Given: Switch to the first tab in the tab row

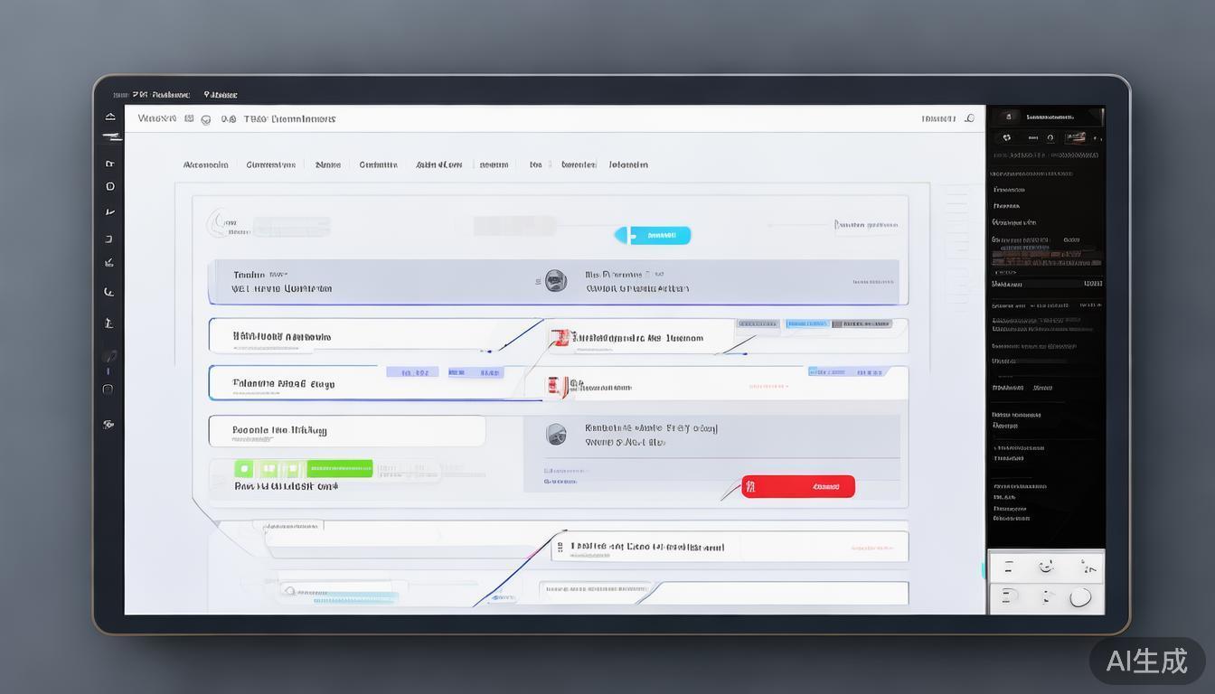Looking at the screenshot, I should [205, 165].
